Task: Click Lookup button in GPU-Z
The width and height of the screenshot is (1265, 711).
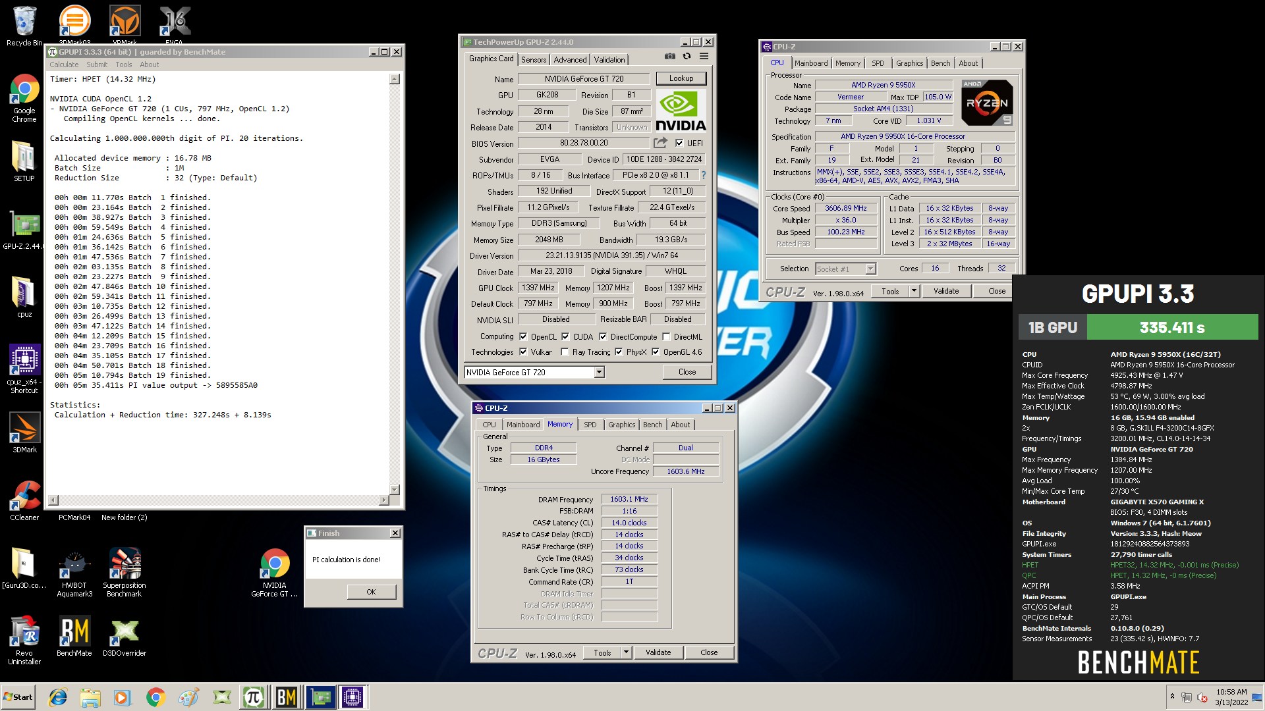Action: pos(681,78)
